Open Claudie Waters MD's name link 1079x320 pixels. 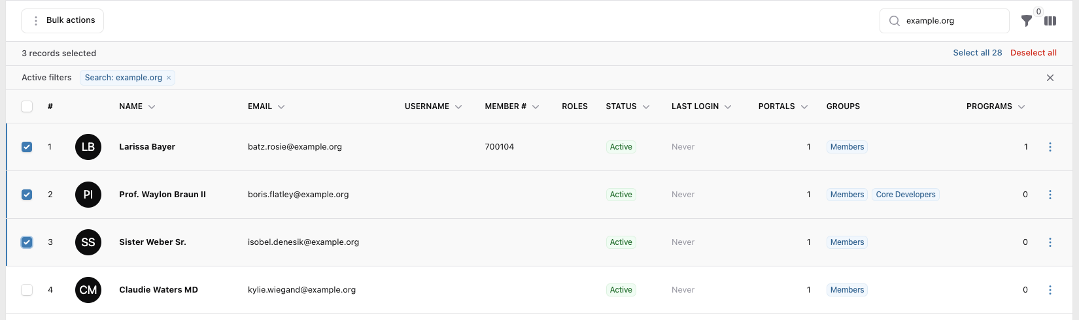(x=158, y=290)
